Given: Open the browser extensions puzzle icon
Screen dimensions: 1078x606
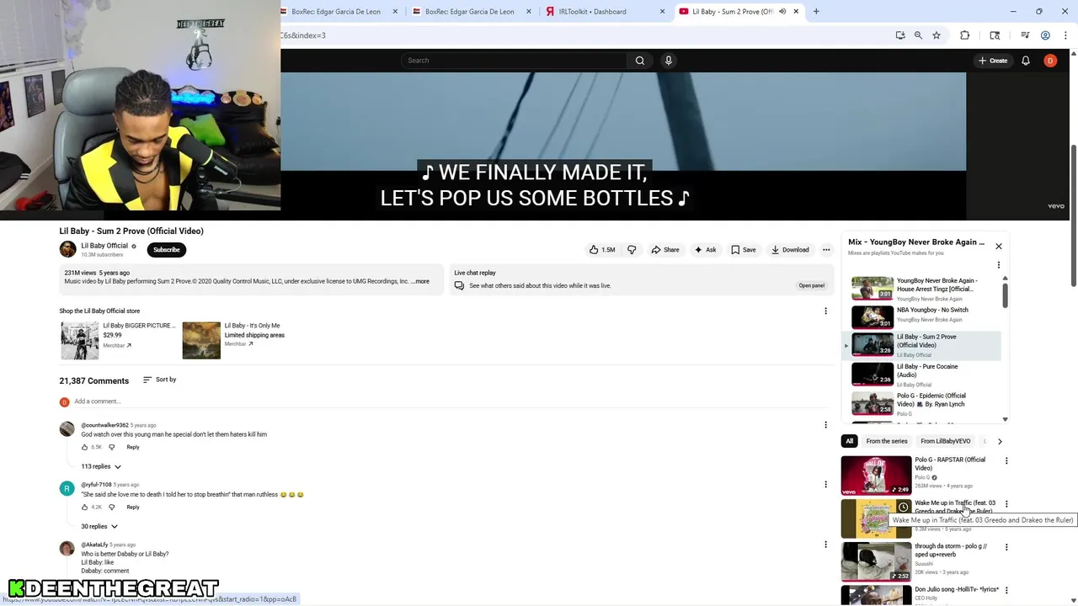Looking at the screenshot, I should pyautogui.click(x=965, y=35).
